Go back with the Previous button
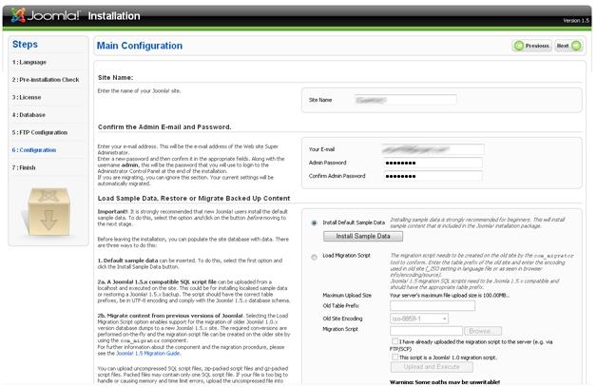 point(532,46)
